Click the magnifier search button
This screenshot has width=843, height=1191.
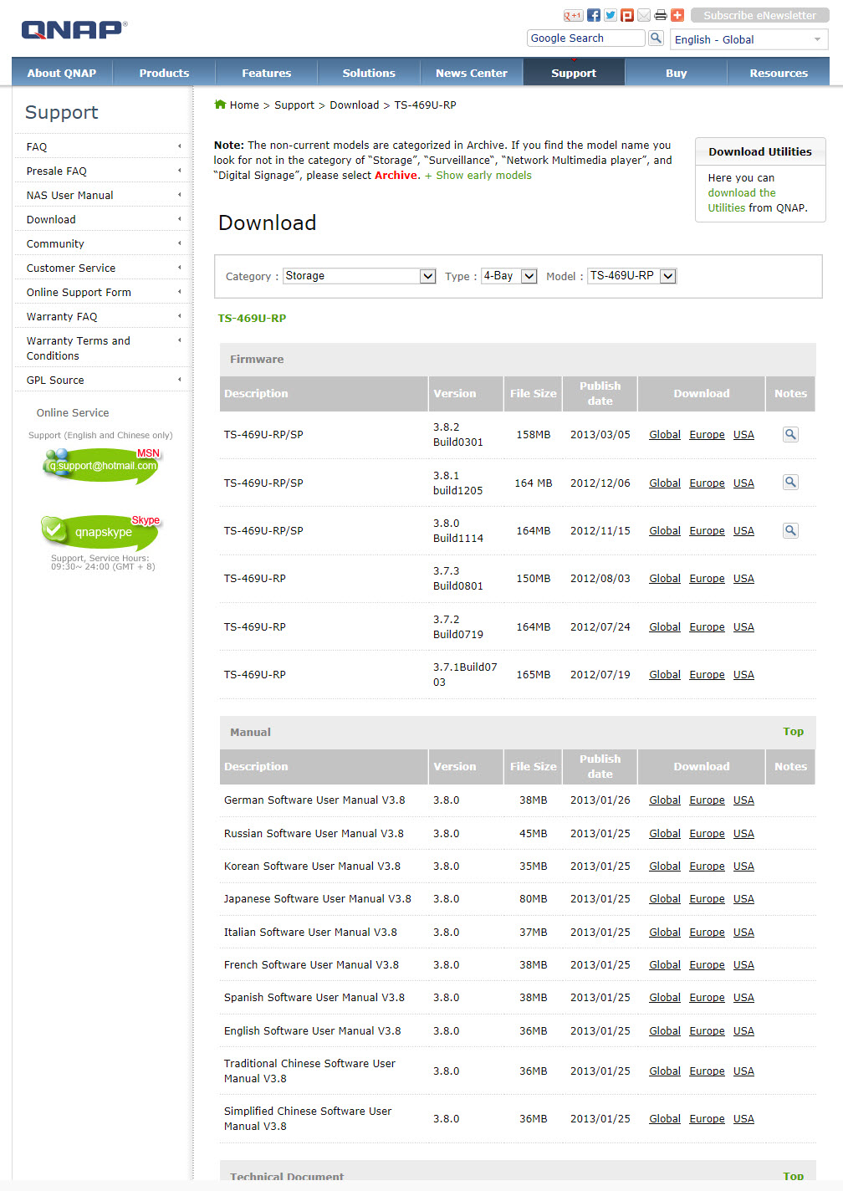pos(657,38)
